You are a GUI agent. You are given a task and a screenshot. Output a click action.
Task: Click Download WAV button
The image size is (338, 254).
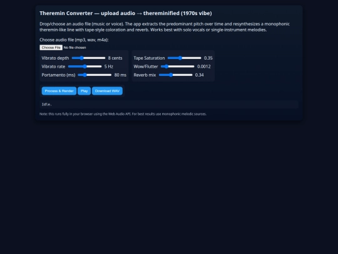click(107, 91)
